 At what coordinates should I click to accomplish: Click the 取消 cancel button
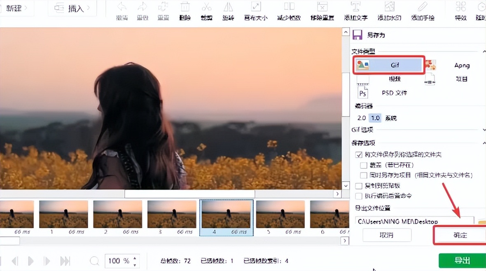[386, 235]
